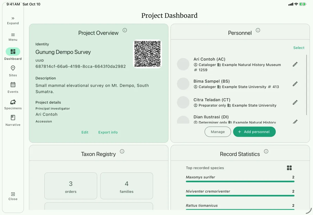Open the 4 families card
This screenshot has width=313, height=215.
coord(127,186)
